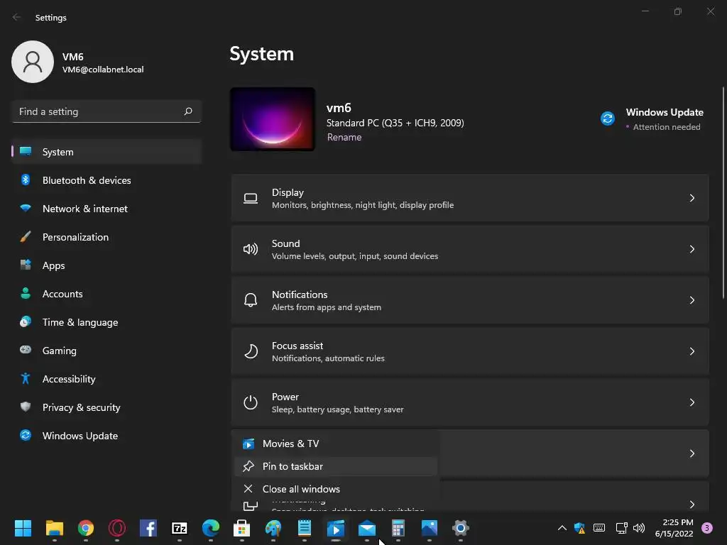The height and width of the screenshot is (545, 727).
Task: Open Calculator from the taskbar
Action: coord(398,528)
